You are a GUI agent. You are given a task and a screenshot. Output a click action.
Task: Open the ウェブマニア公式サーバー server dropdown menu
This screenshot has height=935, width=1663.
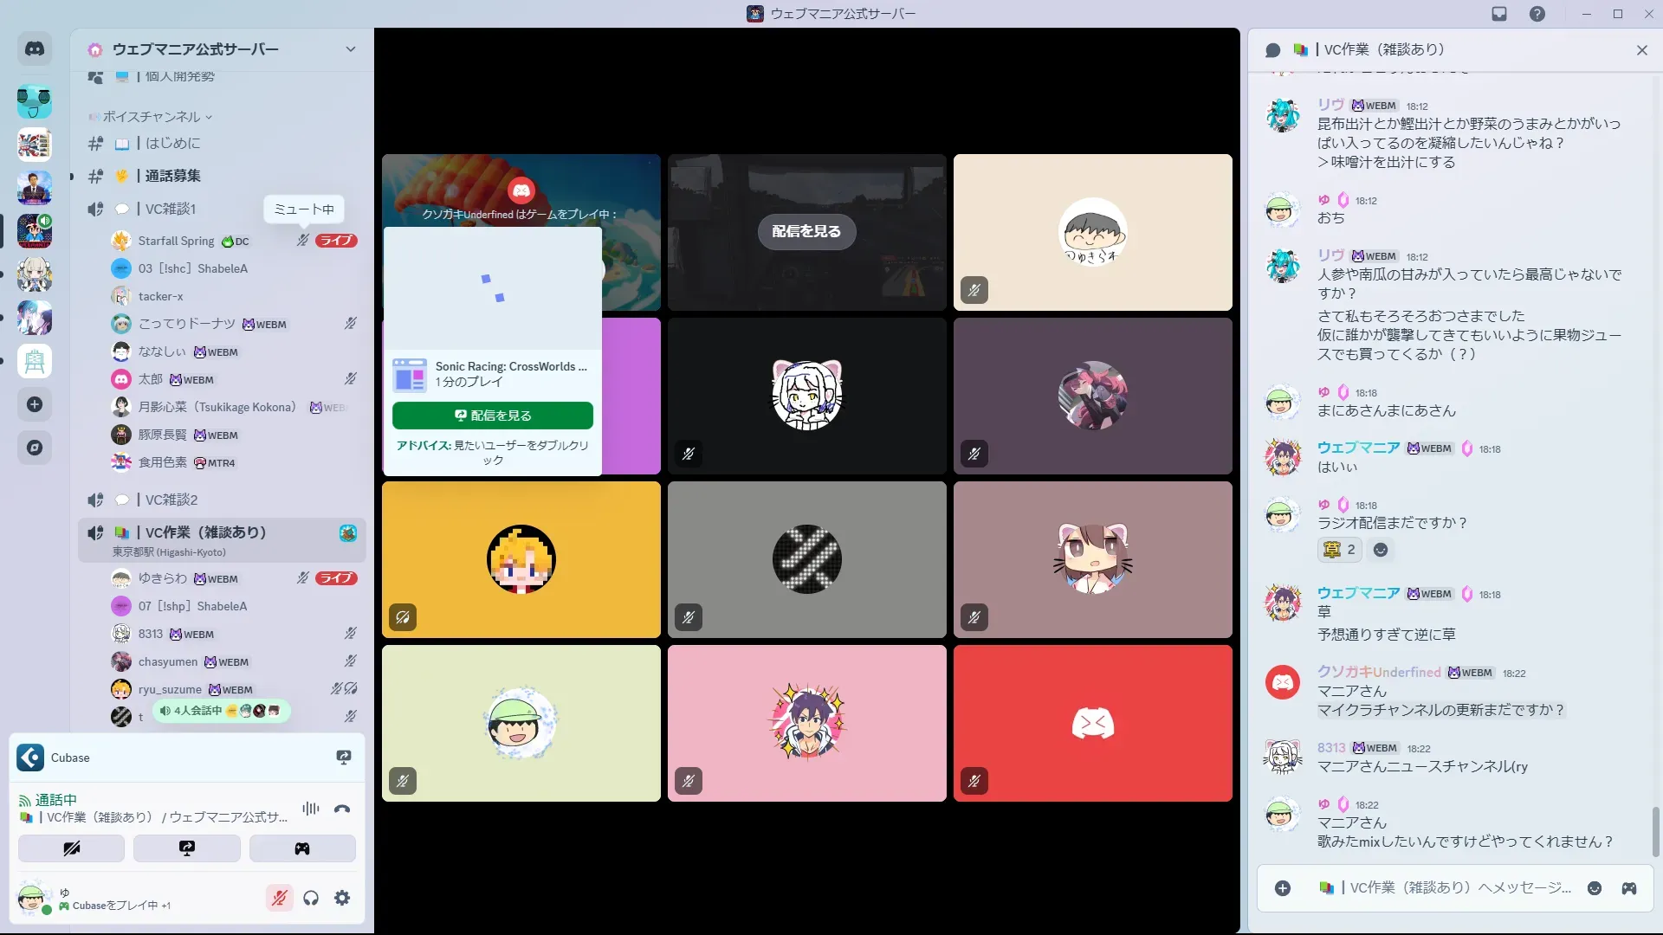pos(350,49)
